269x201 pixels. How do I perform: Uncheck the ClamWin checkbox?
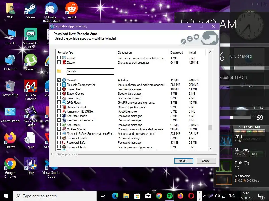pyautogui.click(x=59, y=80)
